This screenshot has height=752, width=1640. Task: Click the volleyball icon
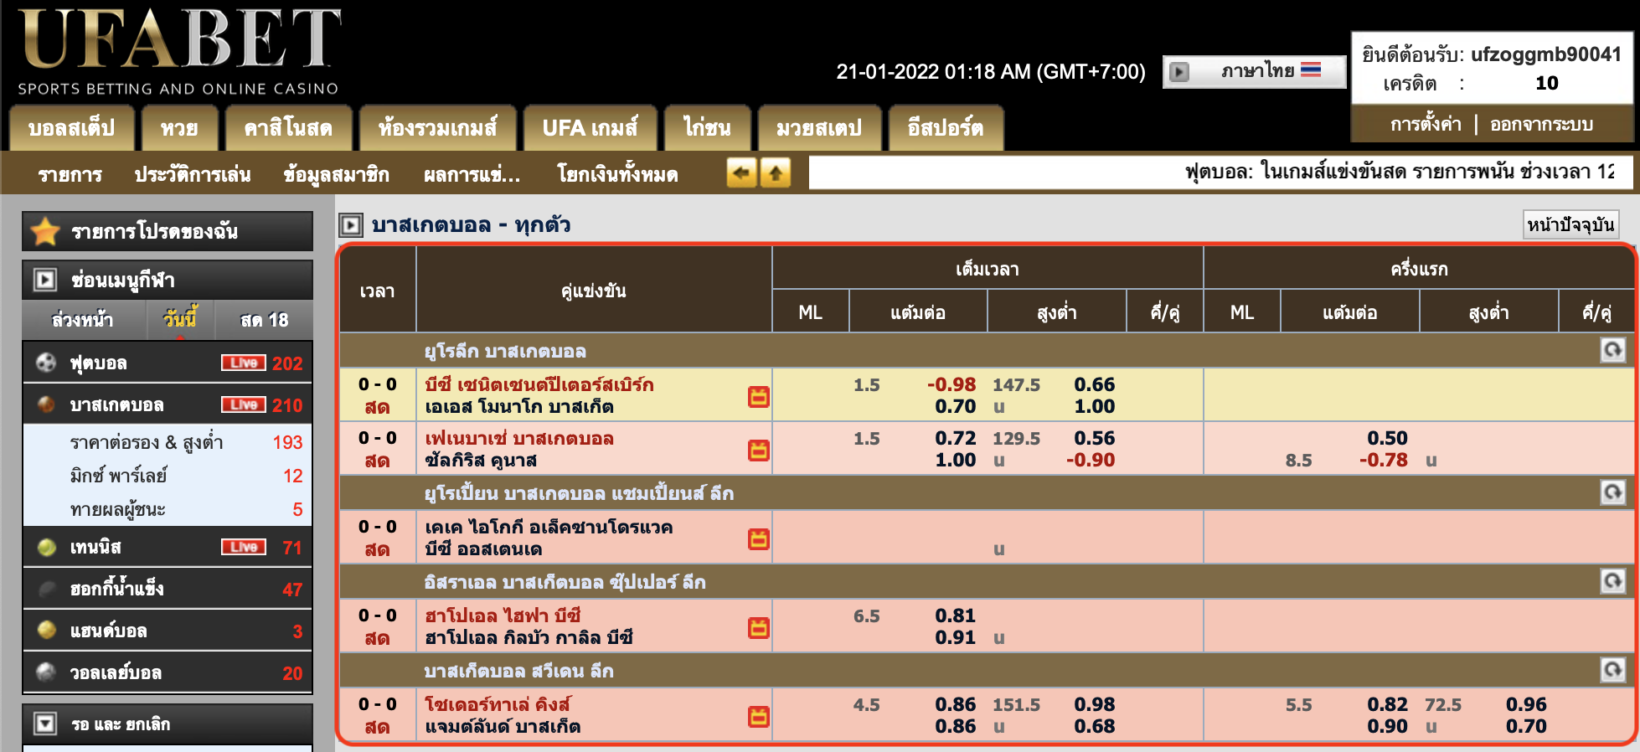[46, 672]
